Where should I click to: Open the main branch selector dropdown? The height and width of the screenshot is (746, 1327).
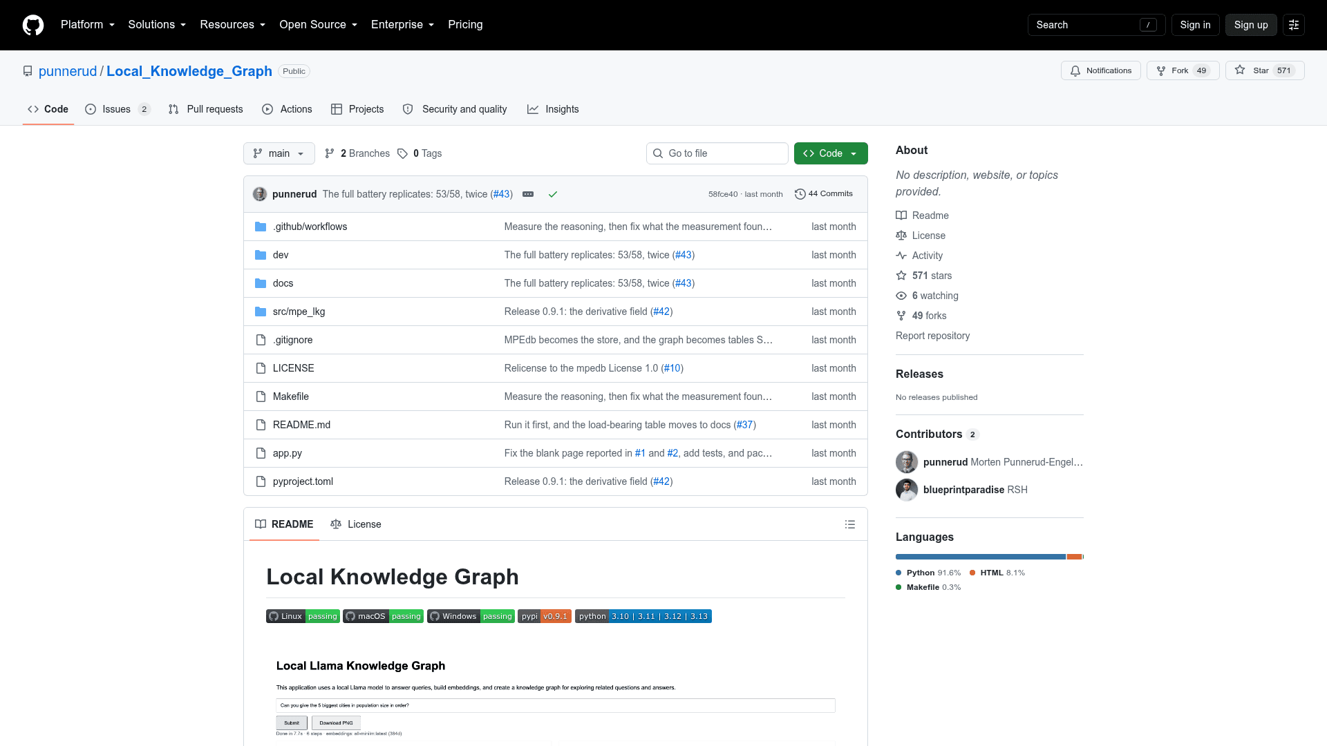click(x=279, y=153)
